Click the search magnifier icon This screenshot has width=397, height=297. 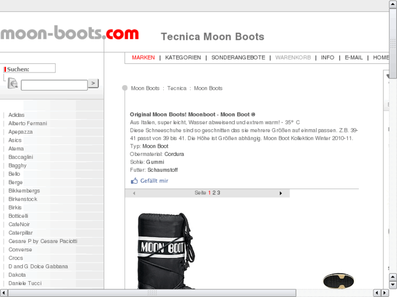point(13,83)
